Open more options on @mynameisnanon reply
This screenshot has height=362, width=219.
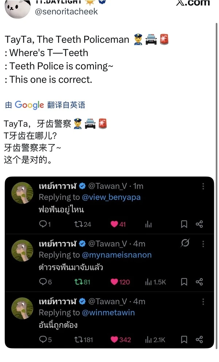(x=203, y=244)
